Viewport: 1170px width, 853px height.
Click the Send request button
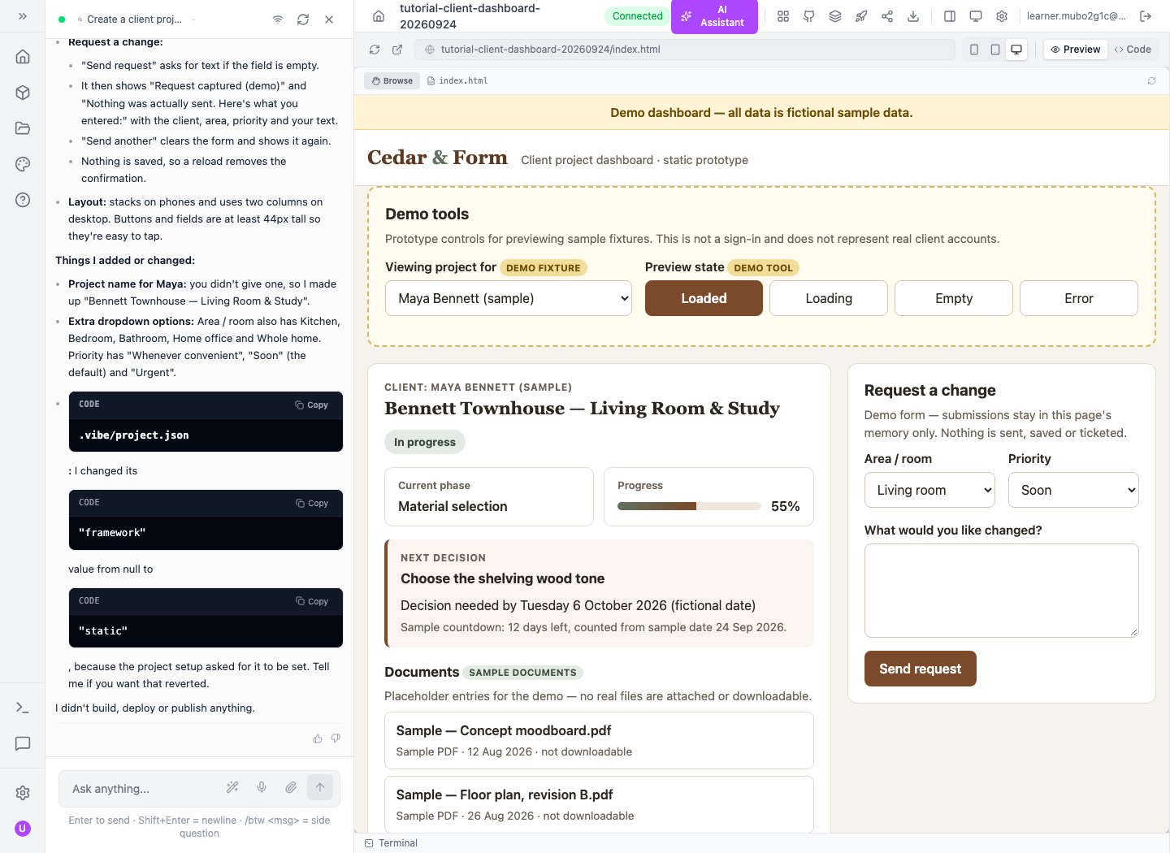[x=921, y=669]
